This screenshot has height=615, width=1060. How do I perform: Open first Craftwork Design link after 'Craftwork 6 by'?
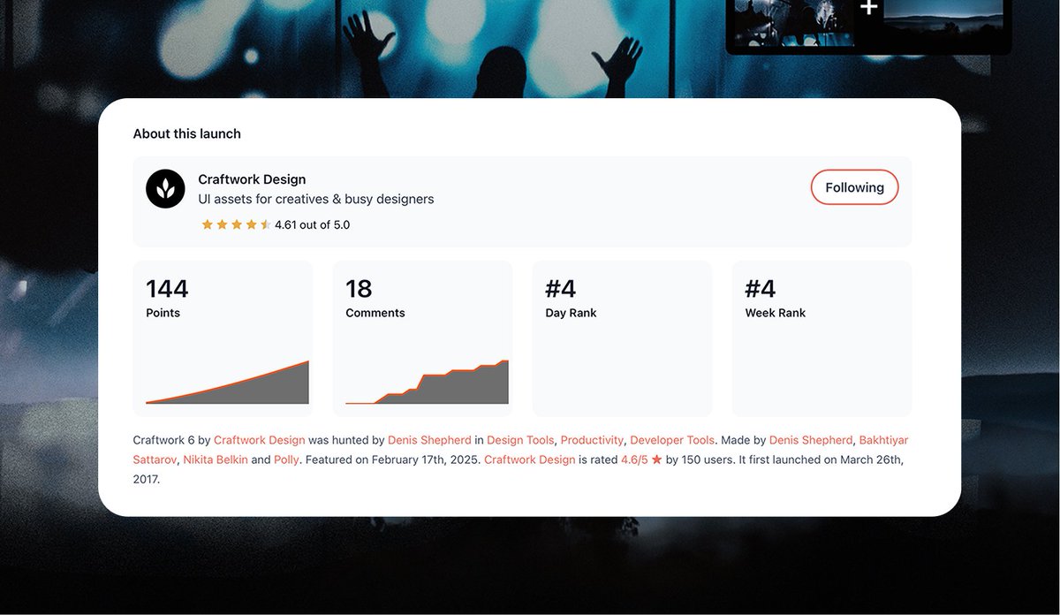tap(260, 440)
